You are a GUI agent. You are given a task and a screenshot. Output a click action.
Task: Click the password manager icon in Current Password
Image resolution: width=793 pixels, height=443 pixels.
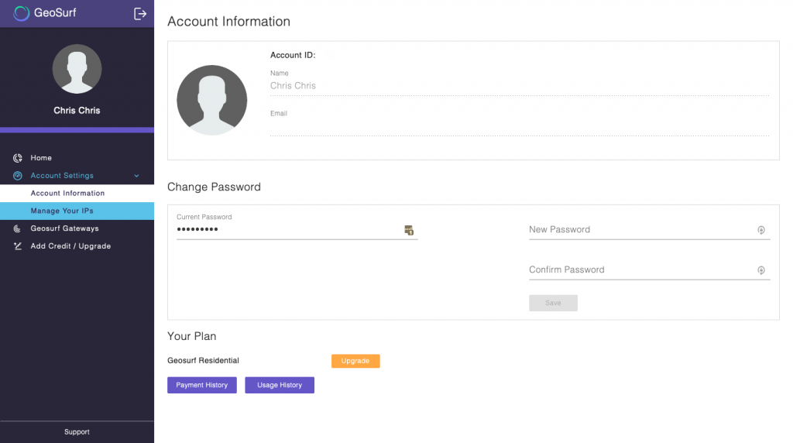(409, 230)
